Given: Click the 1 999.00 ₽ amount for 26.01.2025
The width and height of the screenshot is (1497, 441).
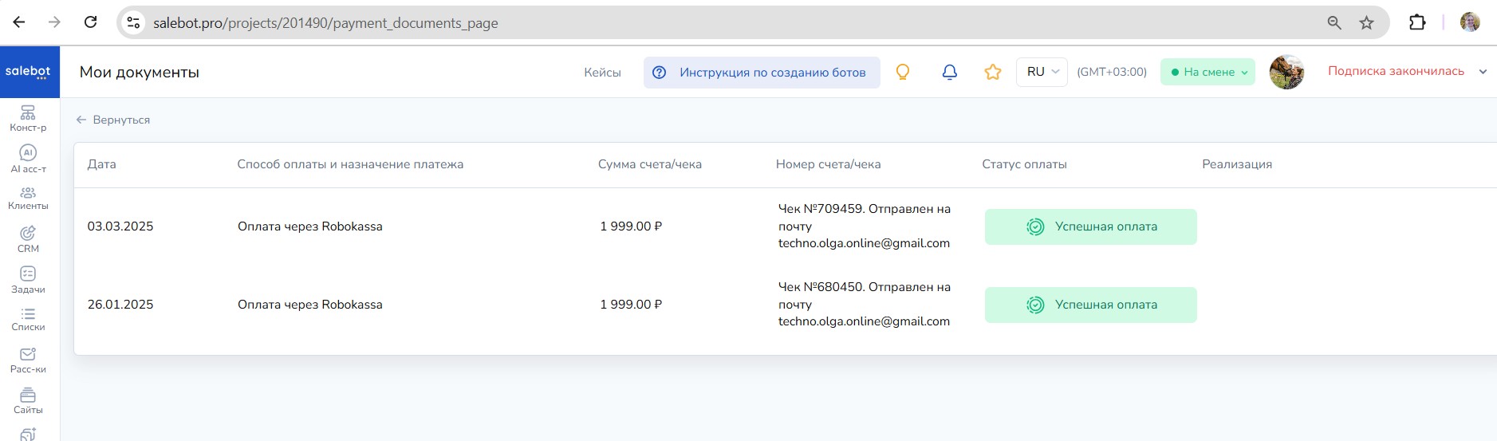Looking at the screenshot, I should 631,305.
